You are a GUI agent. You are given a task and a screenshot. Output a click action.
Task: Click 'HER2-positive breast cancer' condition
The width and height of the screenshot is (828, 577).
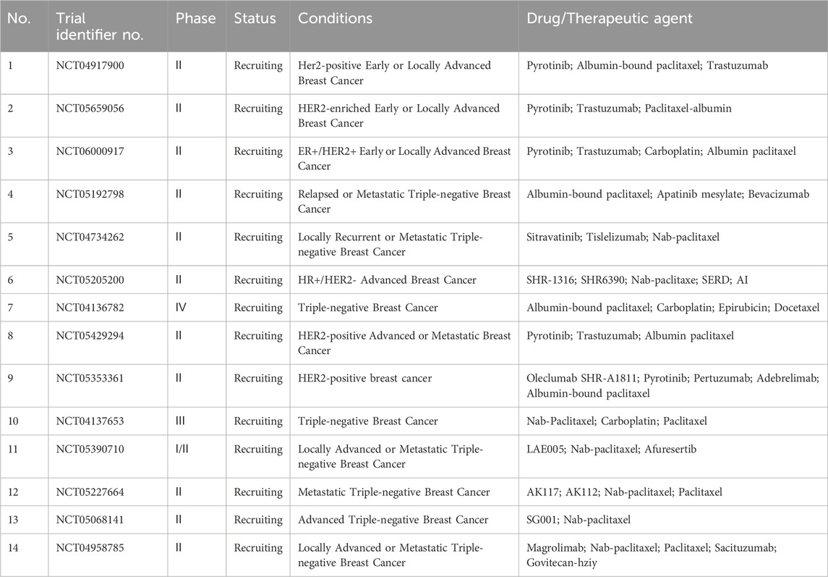tap(365, 379)
